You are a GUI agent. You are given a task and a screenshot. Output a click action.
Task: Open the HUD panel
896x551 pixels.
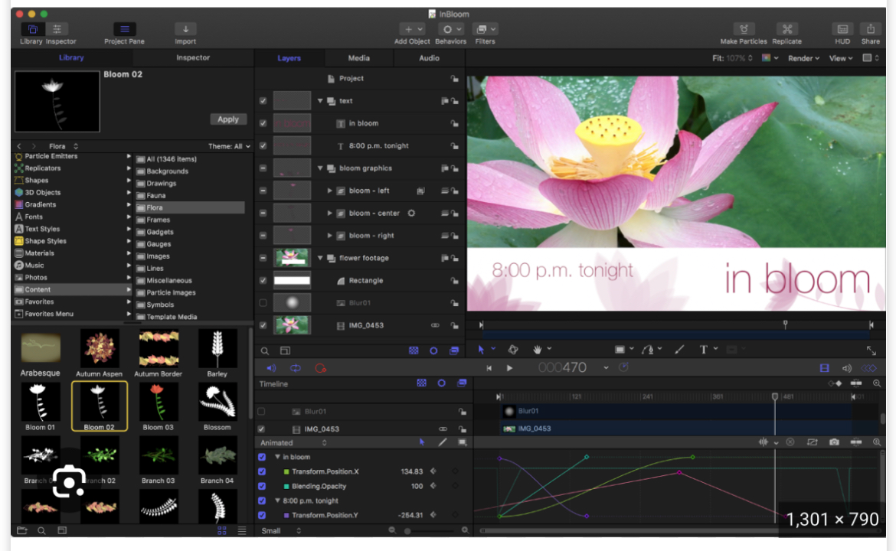click(842, 29)
